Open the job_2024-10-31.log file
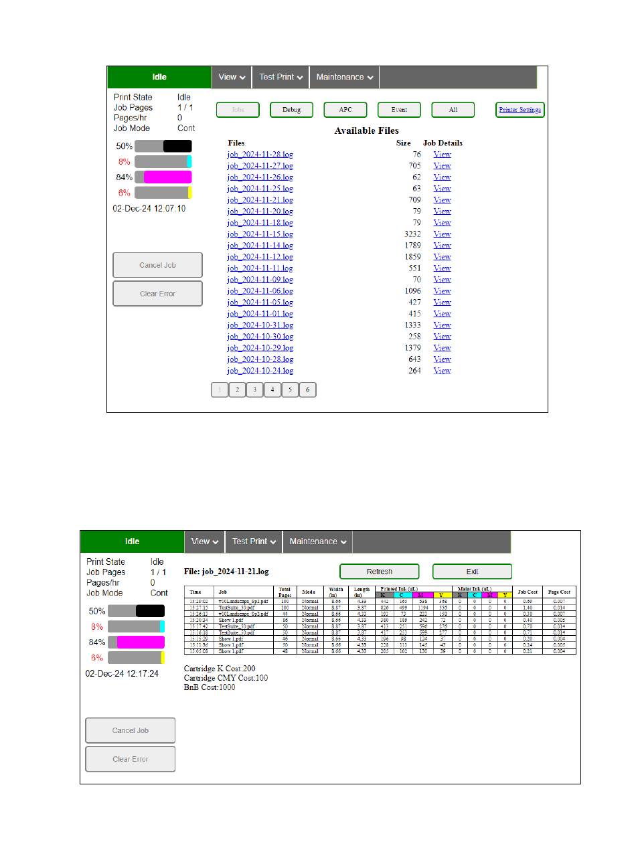Image resolution: width=636 pixels, height=854 pixels. 260,325
